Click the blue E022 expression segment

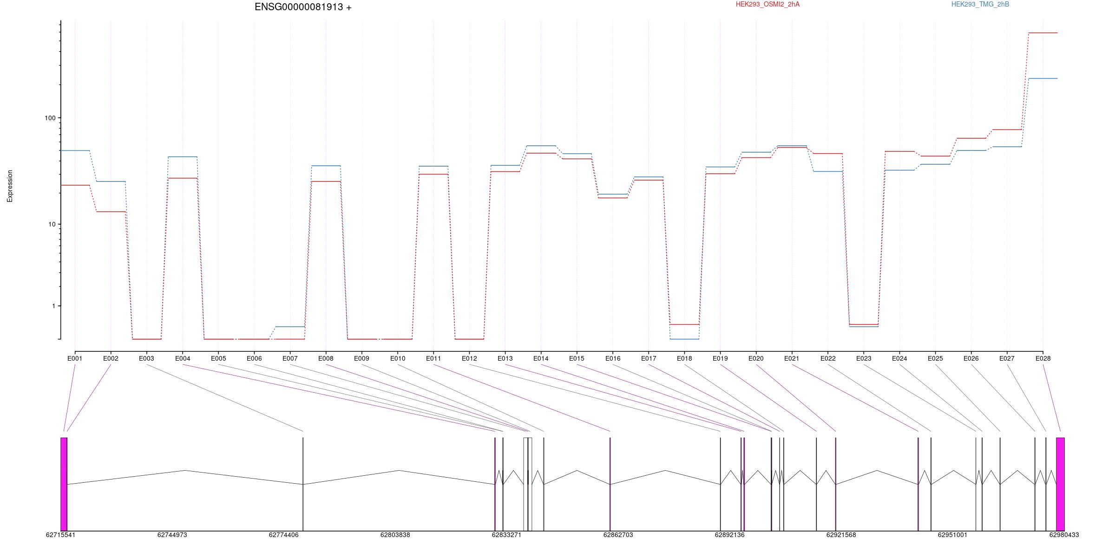tap(828, 171)
